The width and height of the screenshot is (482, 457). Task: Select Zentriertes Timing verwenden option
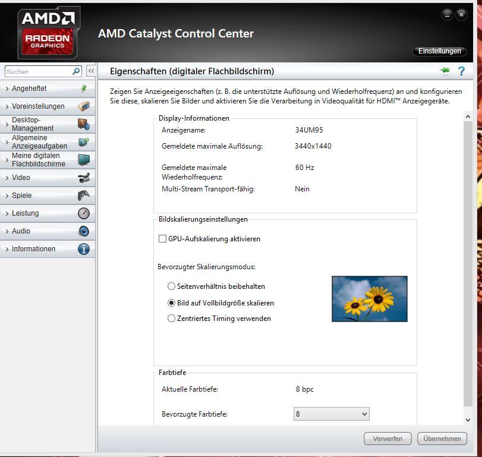(x=171, y=319)
